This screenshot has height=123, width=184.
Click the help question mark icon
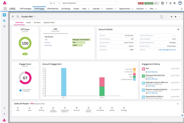[x=166, y=3]
